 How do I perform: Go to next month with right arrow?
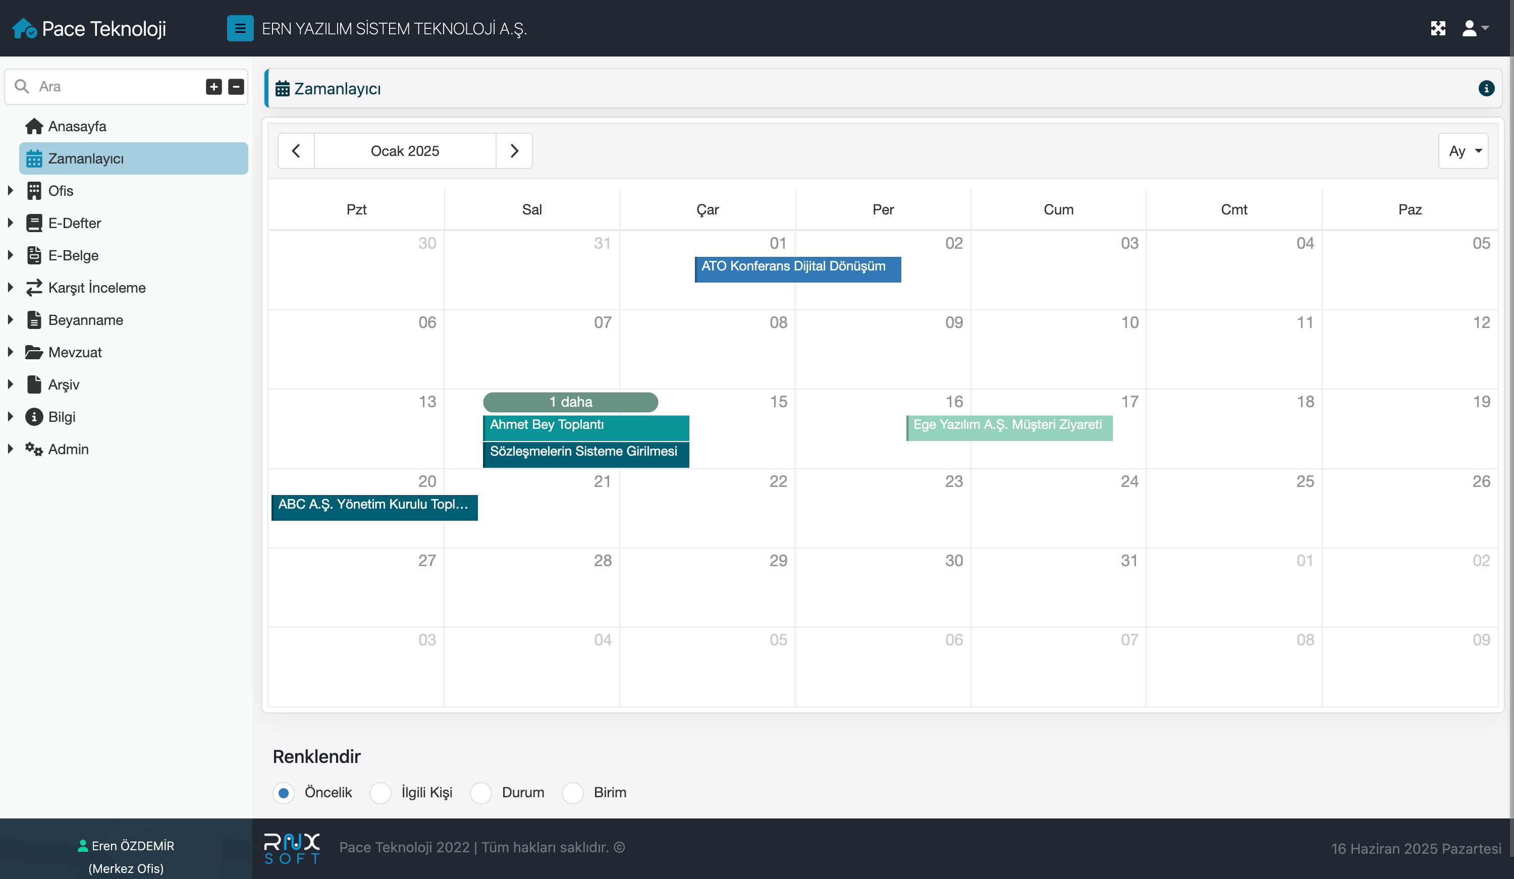(514, 151)
